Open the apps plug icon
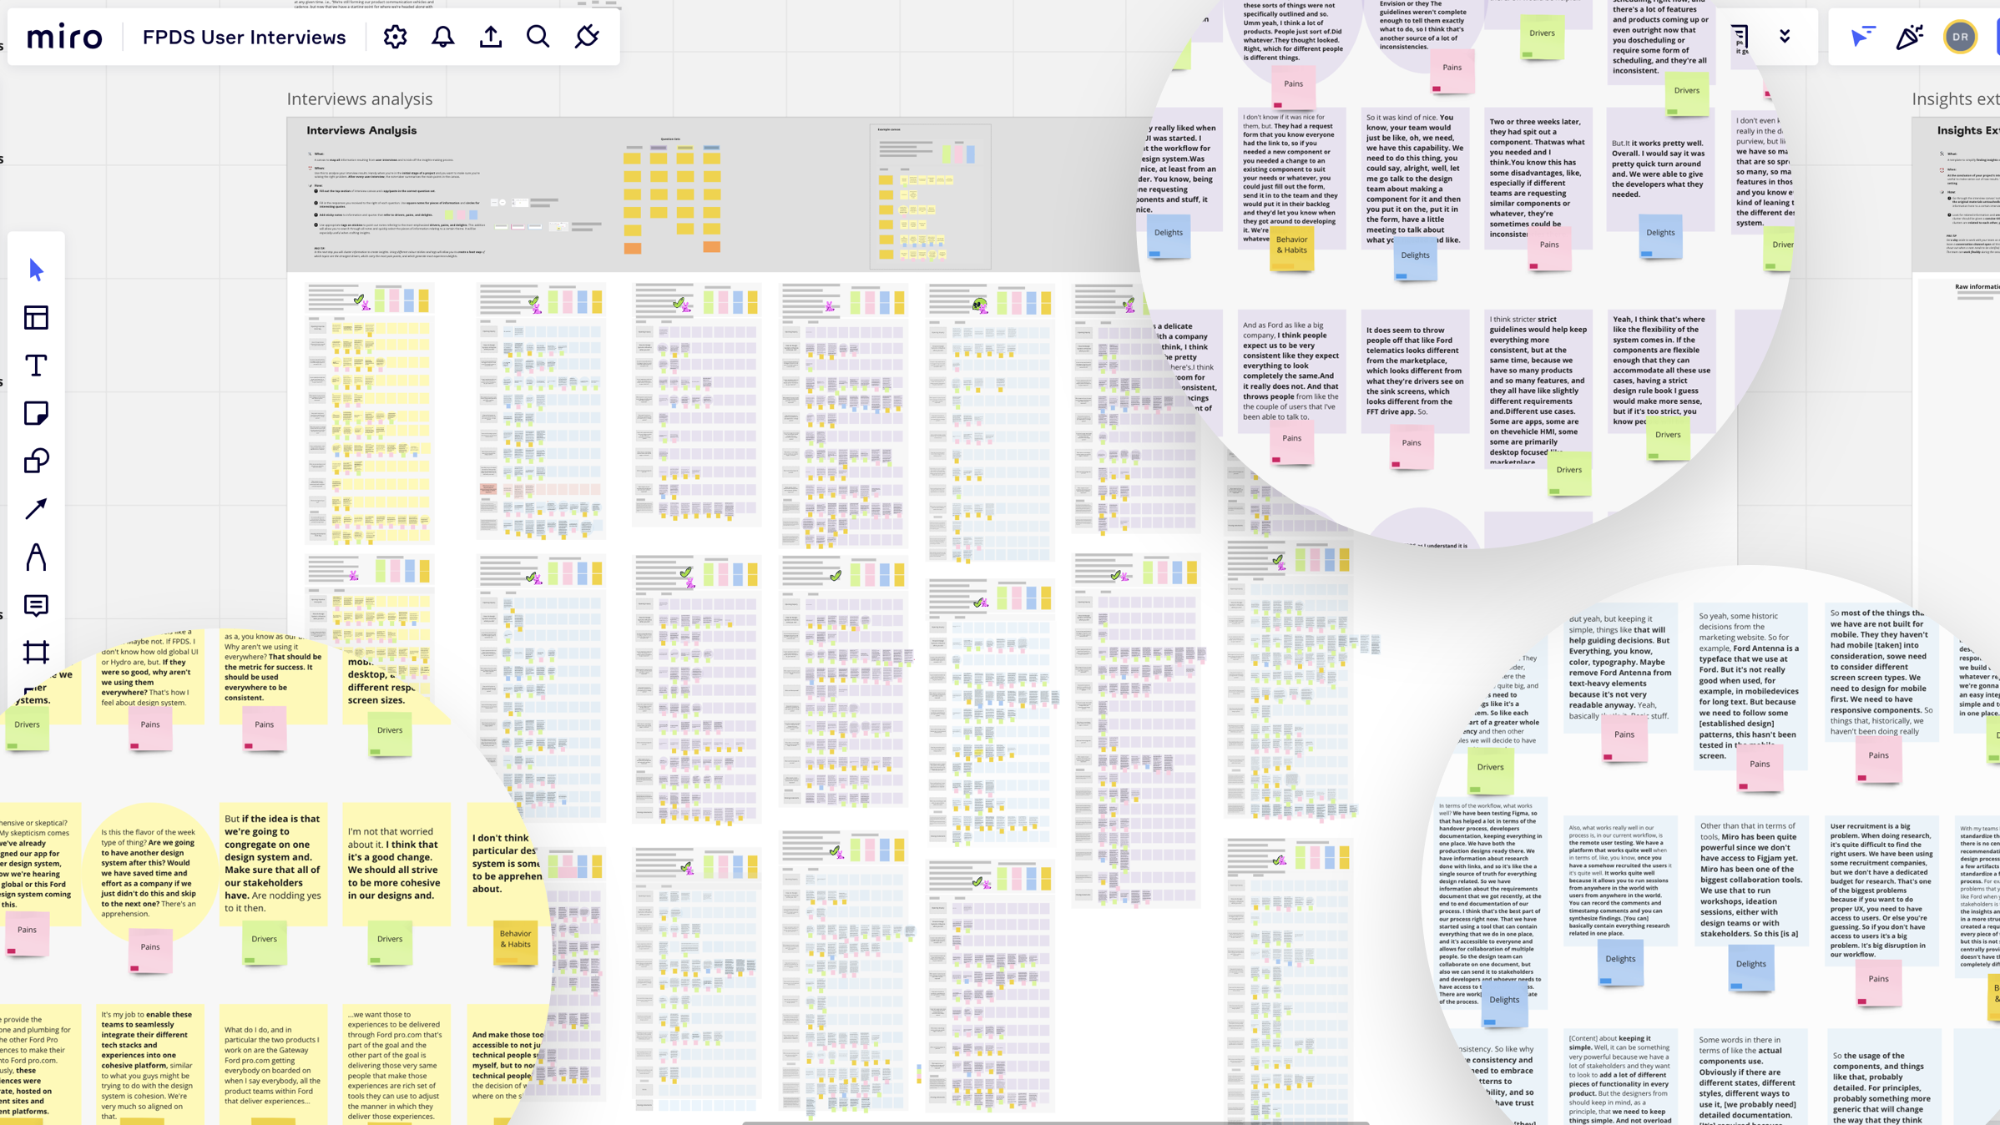2000x1125 pixels. pyautogui.click(x=587, y=37)
